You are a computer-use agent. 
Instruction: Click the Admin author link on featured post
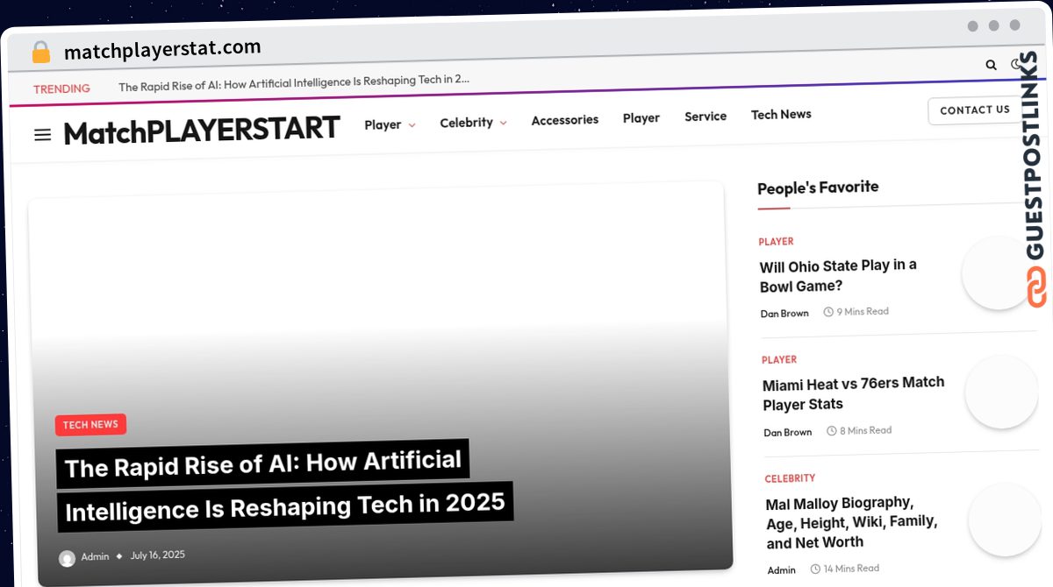click(x=95, y=557)
